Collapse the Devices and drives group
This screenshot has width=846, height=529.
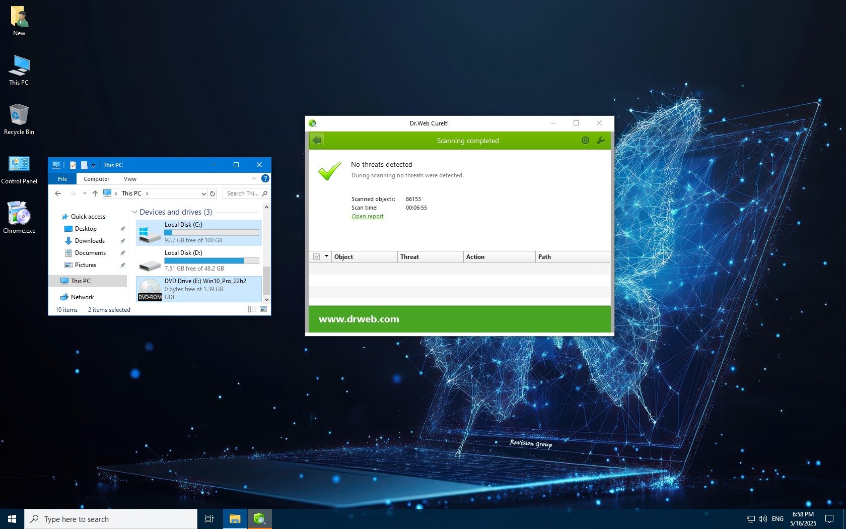134,212
